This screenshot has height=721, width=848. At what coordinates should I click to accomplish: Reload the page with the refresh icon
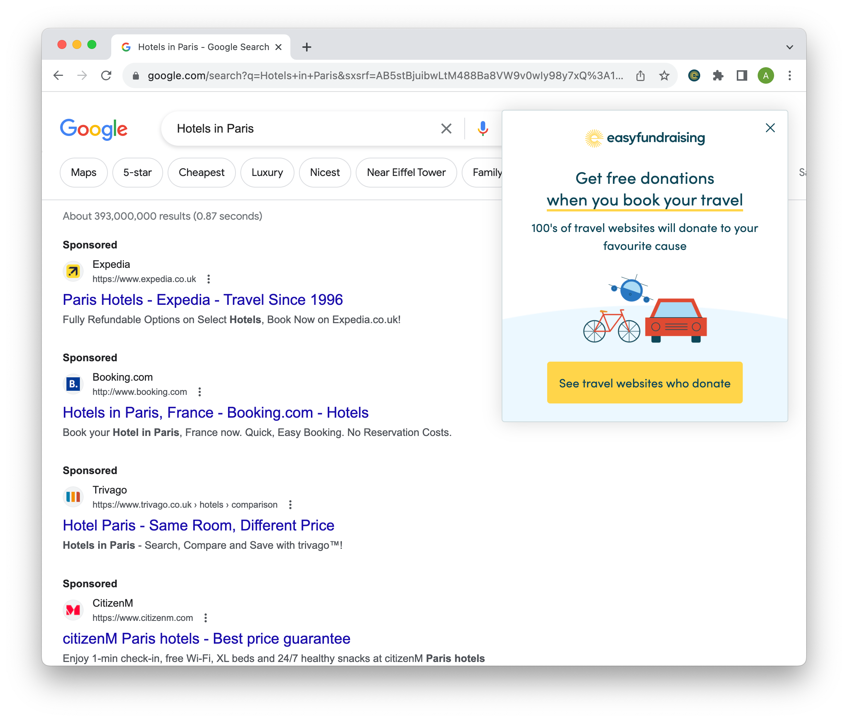pyautogui.click(x=106, y=75)
